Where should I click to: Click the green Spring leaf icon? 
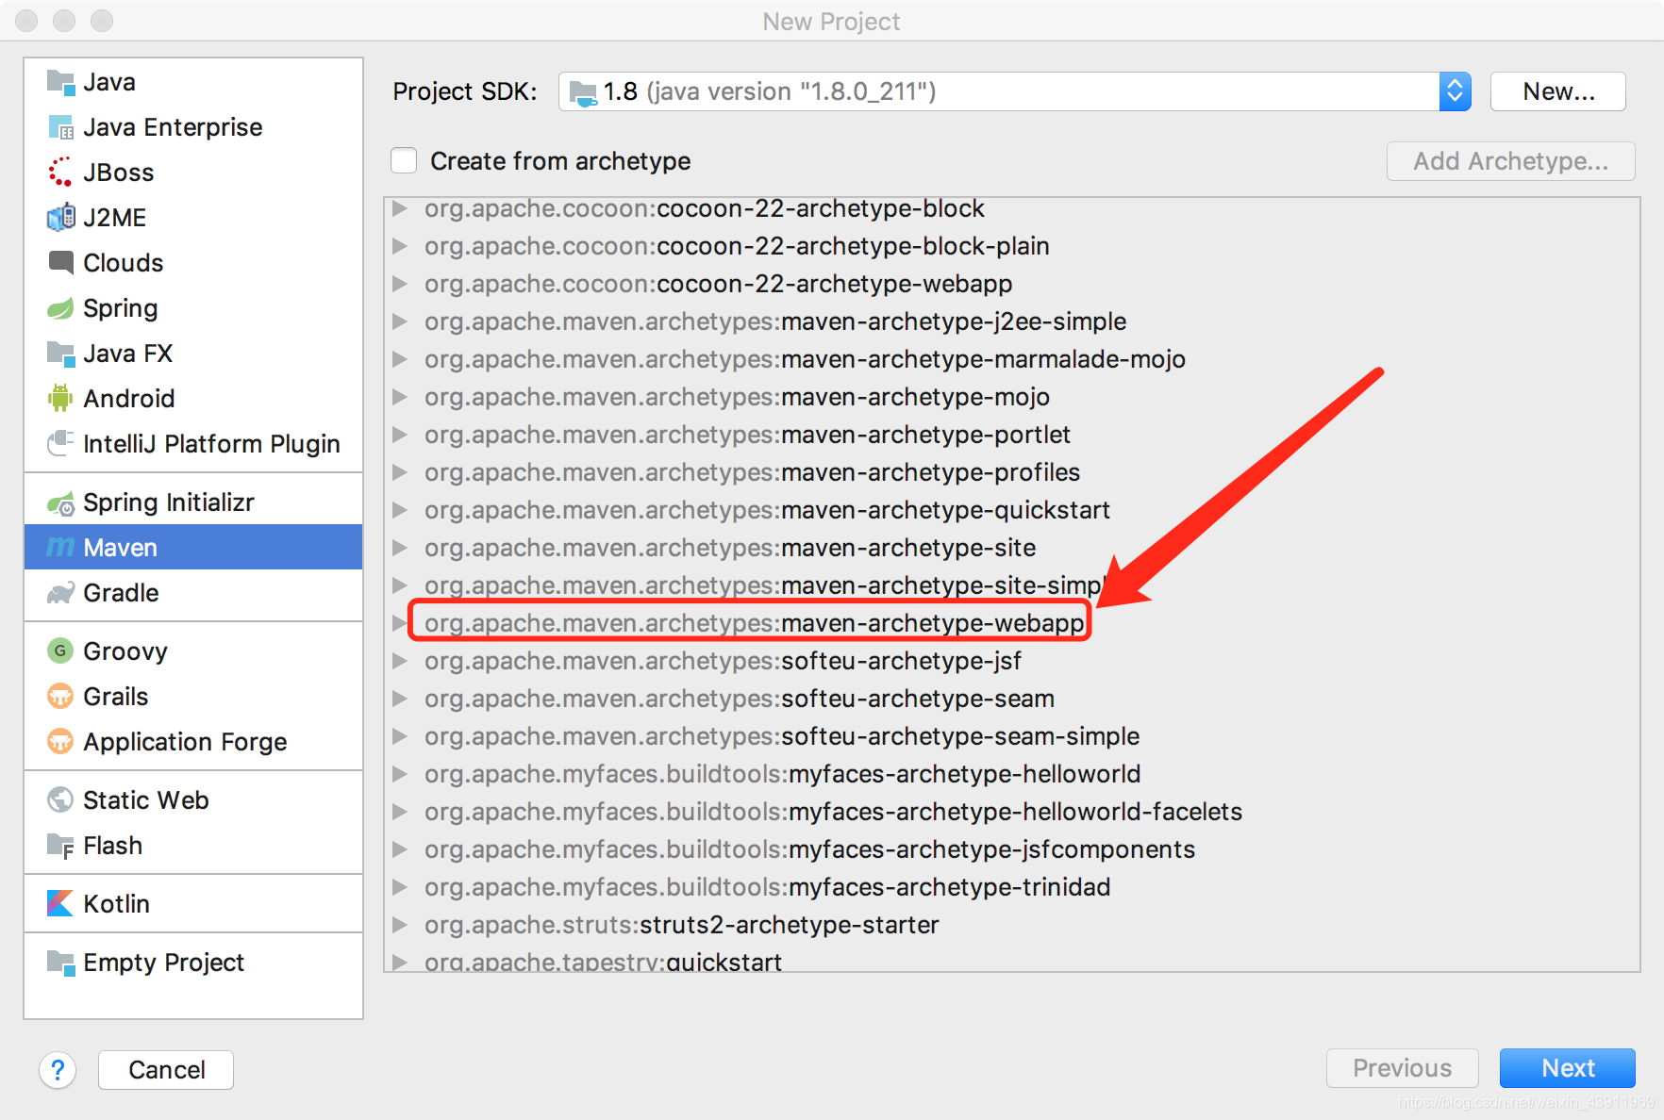pyautogui.click(x=60, y=308)
